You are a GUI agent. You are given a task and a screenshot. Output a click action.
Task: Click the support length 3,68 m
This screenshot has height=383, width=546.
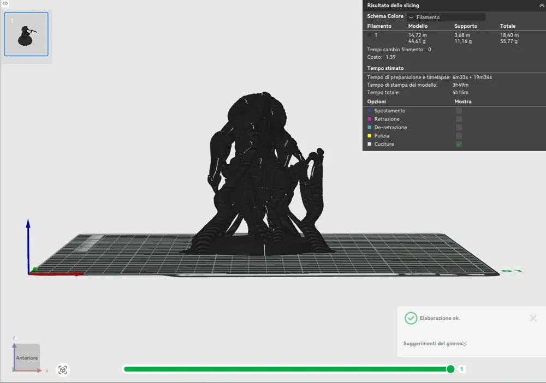click(x=462, y=35)
